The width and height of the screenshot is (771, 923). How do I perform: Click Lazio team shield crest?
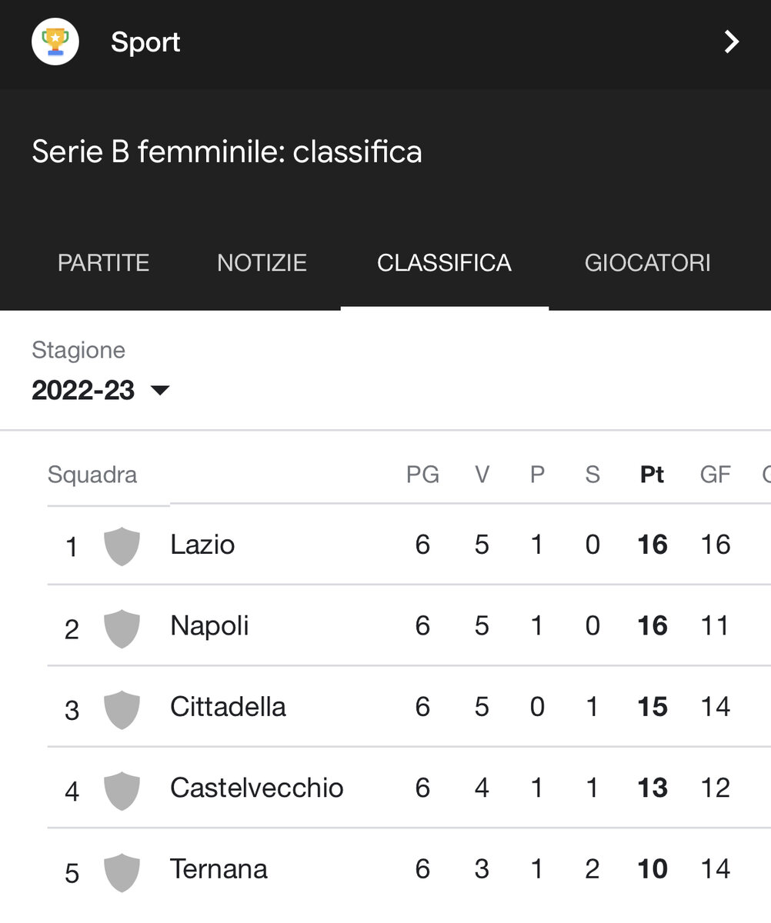click(122, 546)
